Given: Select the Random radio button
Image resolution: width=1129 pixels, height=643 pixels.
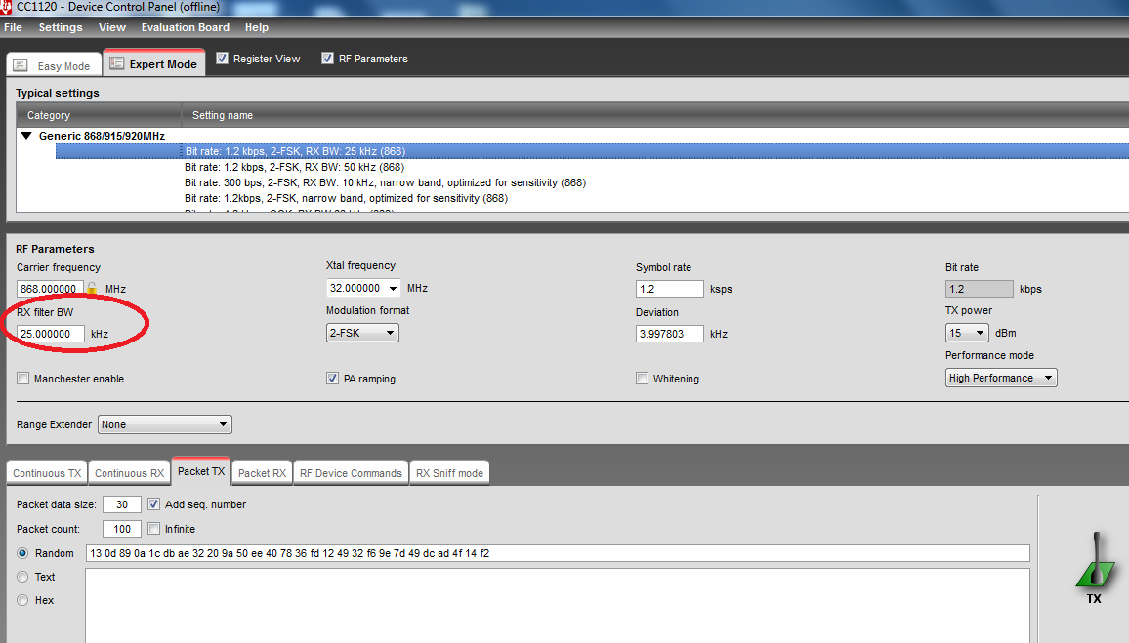Looking at the screenshot, I should click(x=23, y=553).
